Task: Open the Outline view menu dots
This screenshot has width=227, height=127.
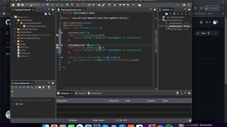Action: pyautogui.click(x=190, y=14)
